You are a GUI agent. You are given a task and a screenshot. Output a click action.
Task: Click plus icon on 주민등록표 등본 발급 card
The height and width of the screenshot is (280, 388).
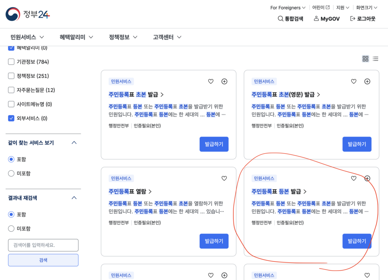click(x=367, y=178)
